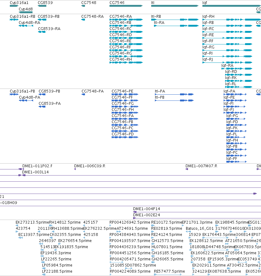Select BAC clone DME1-002E24

(x=147, y=215)
